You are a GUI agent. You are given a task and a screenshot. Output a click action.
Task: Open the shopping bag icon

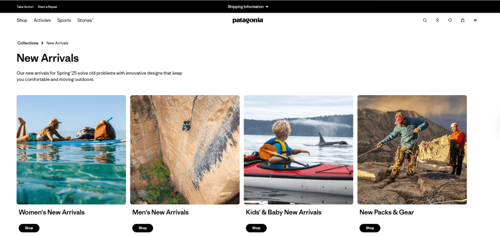462,20
